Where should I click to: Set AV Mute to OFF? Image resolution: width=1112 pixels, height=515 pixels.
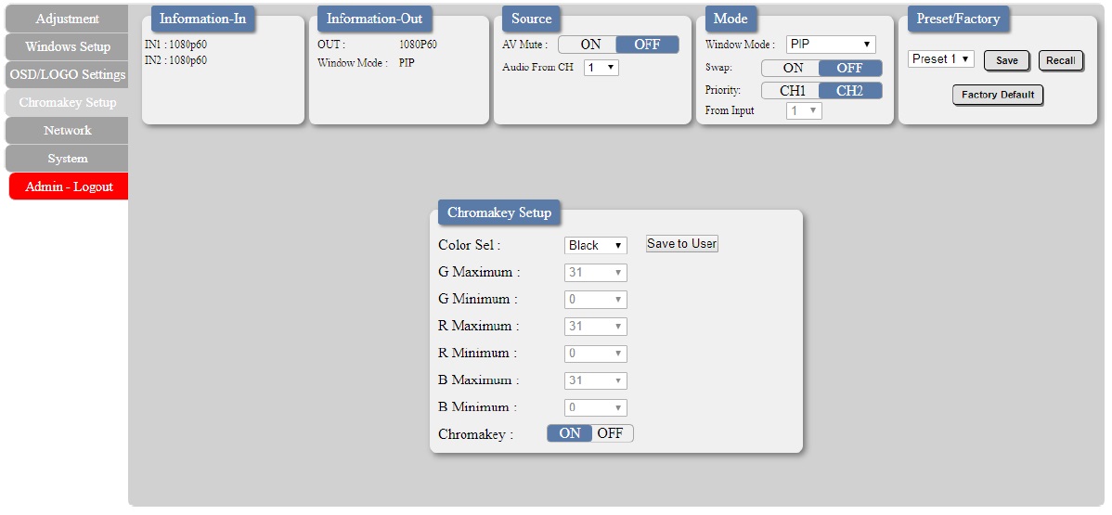[x=647, y=45]
